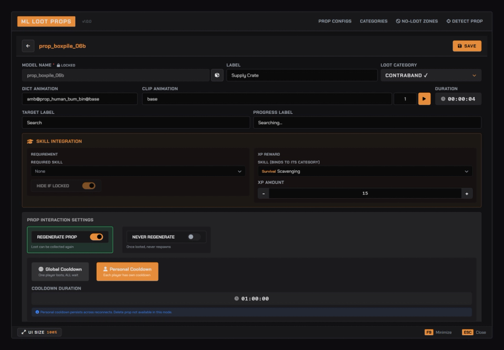504x350 pixels.
Task: Increase XP amount with plus button
Action: [x=467, y=194]
